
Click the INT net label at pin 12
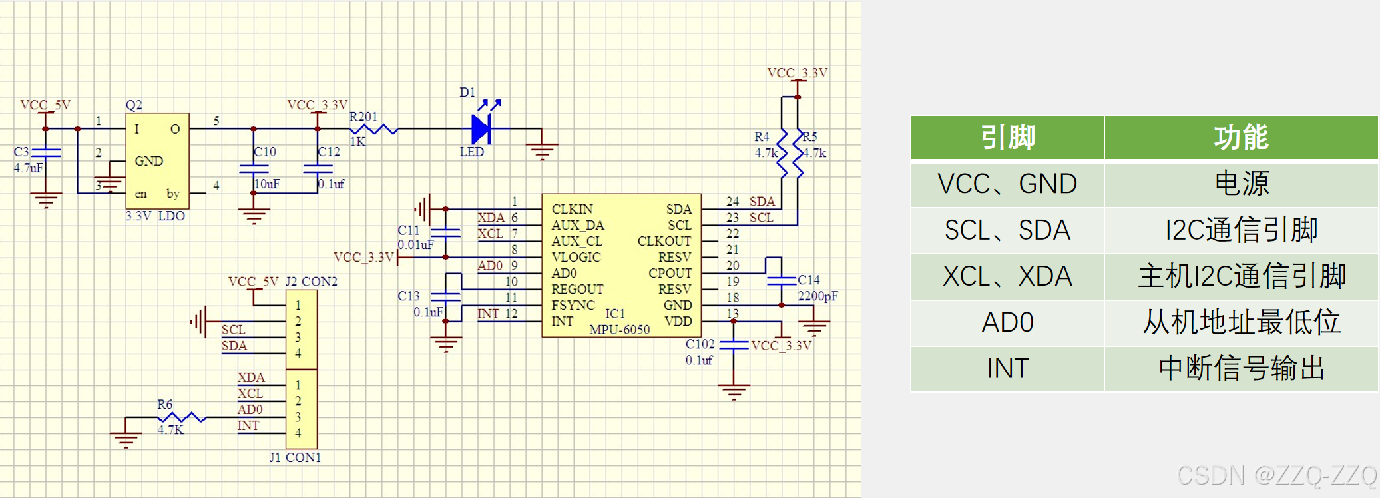point(488,314)
